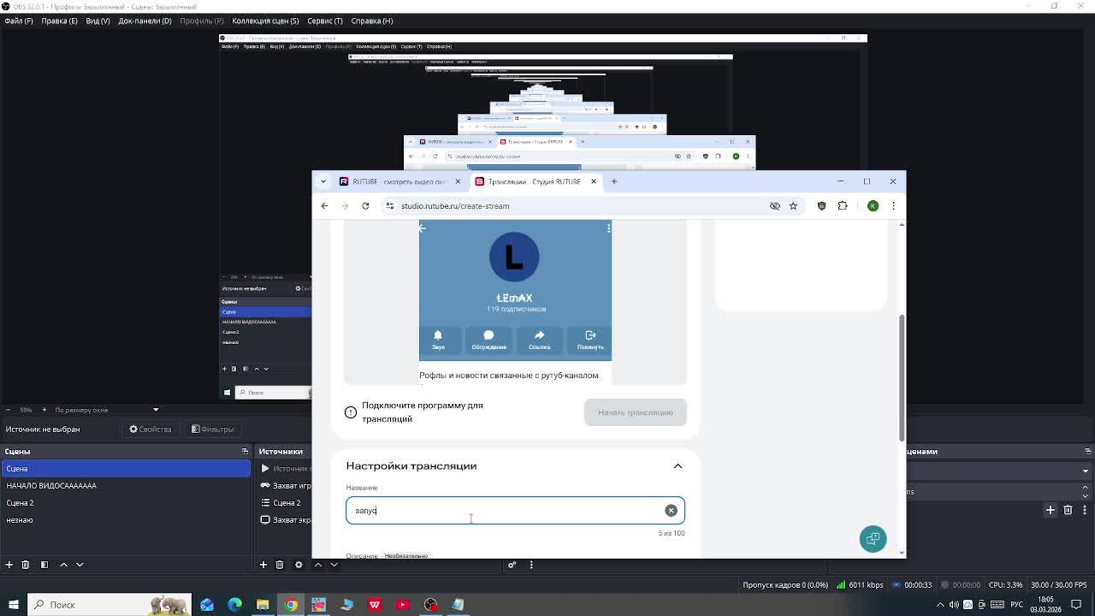Click the LEmAX channel avatar thumbnail
Viewport: 1095px width, 616px height.
click(x=514, y=256)
